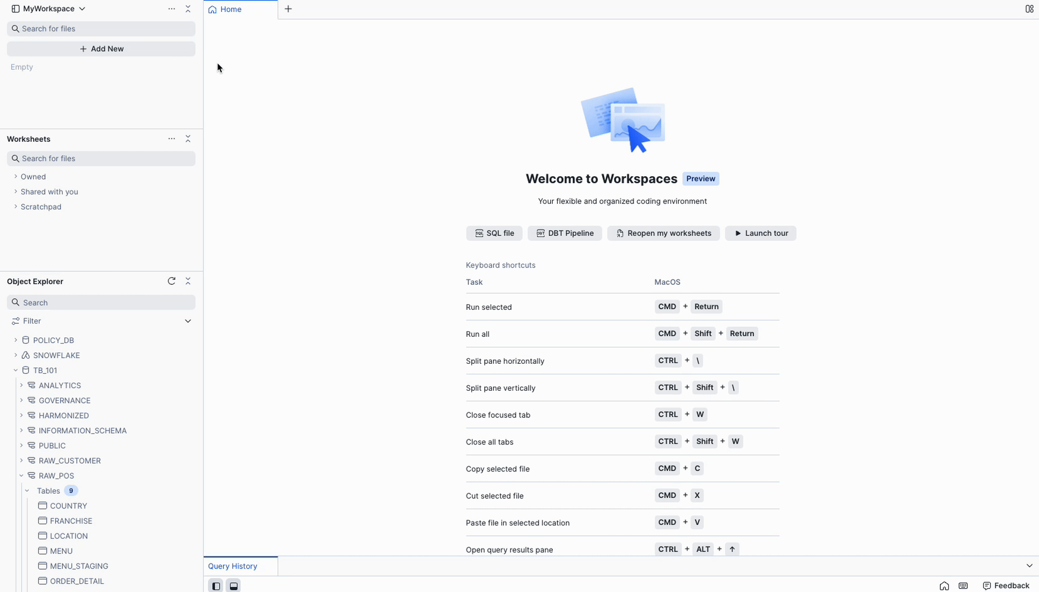This screenshot has width=1039, height=592.
Task: Toggle the left sidebar panel visibility
Action: click(x=216, y=585)
